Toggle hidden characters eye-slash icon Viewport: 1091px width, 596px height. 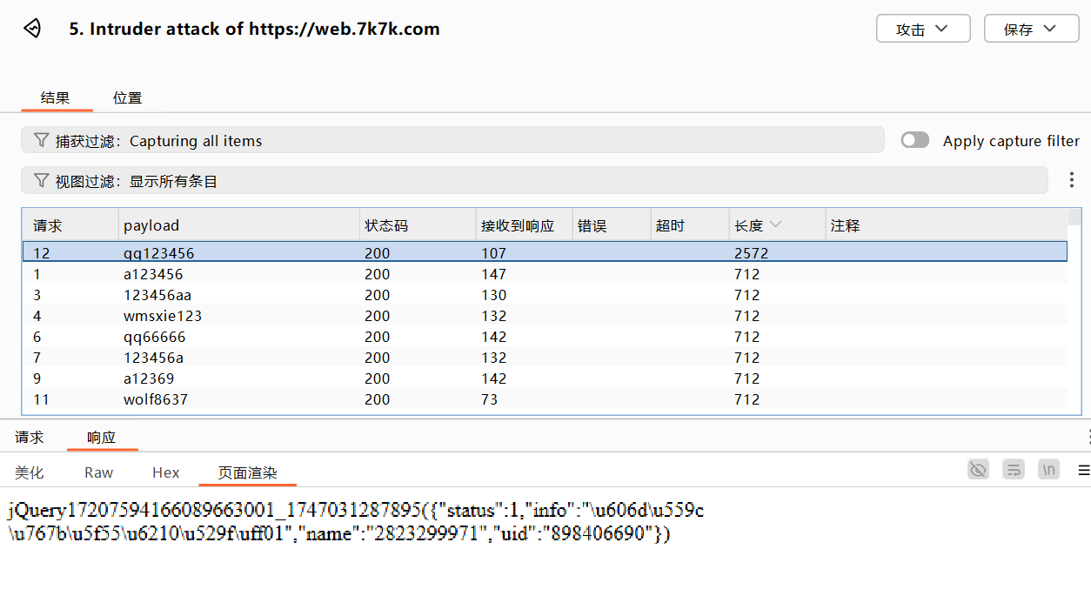tap(979, 470)
